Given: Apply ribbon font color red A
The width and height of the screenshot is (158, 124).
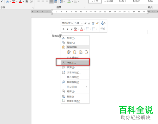Looking at the screenshot, I should pos(20,2).
